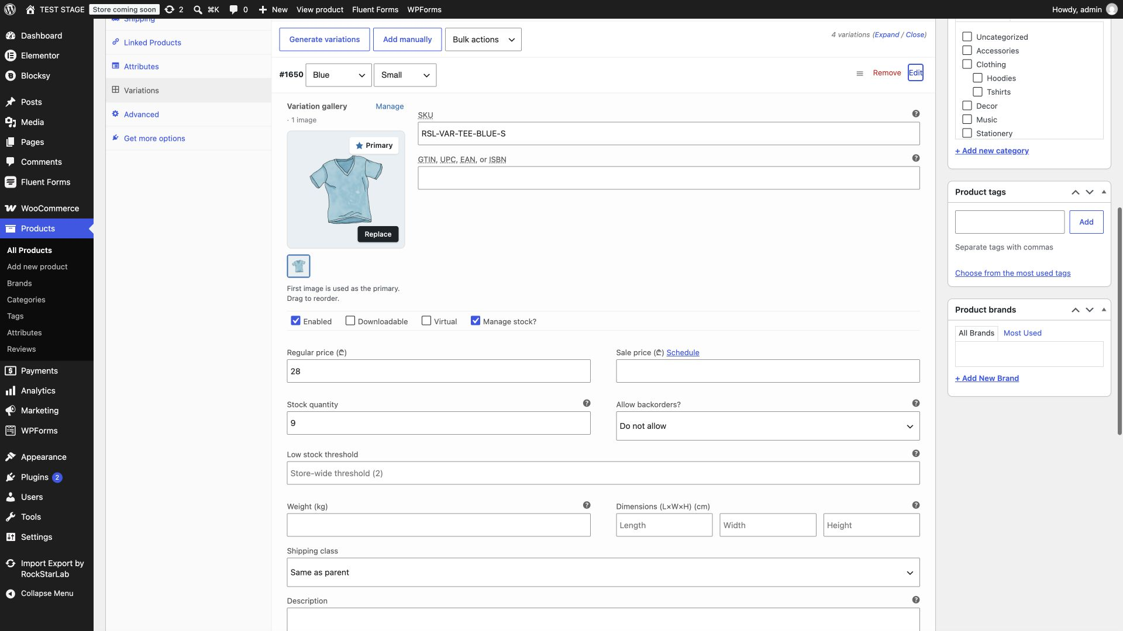Collapse the Product tags panel toggle

pos(1104,192)
